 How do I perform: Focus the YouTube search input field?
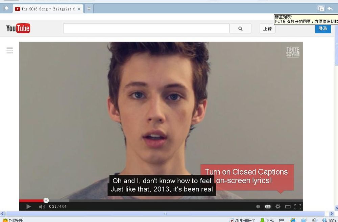point(146,28)
